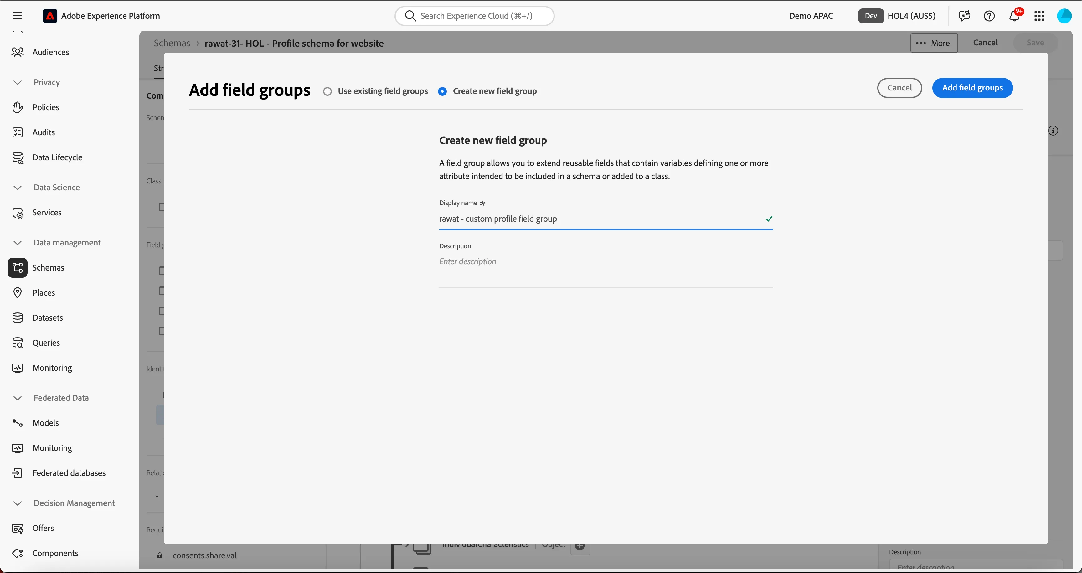
Task: Open Models under Federated Data
Action: click(x=45, y=423)
